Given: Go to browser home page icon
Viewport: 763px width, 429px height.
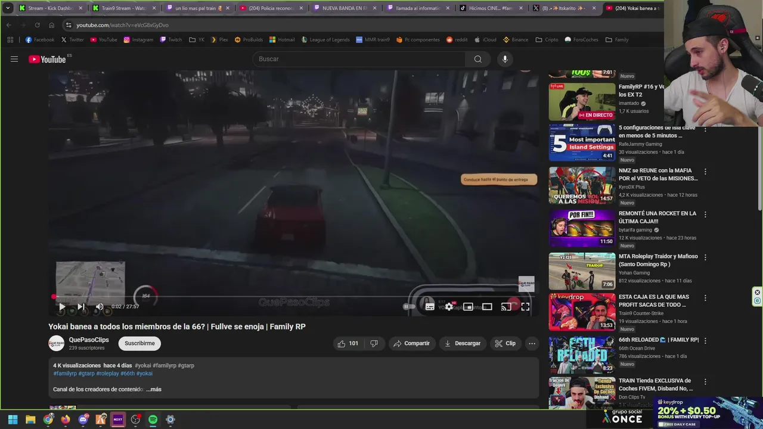Looking at the screenshot, I should coord(51,25).
